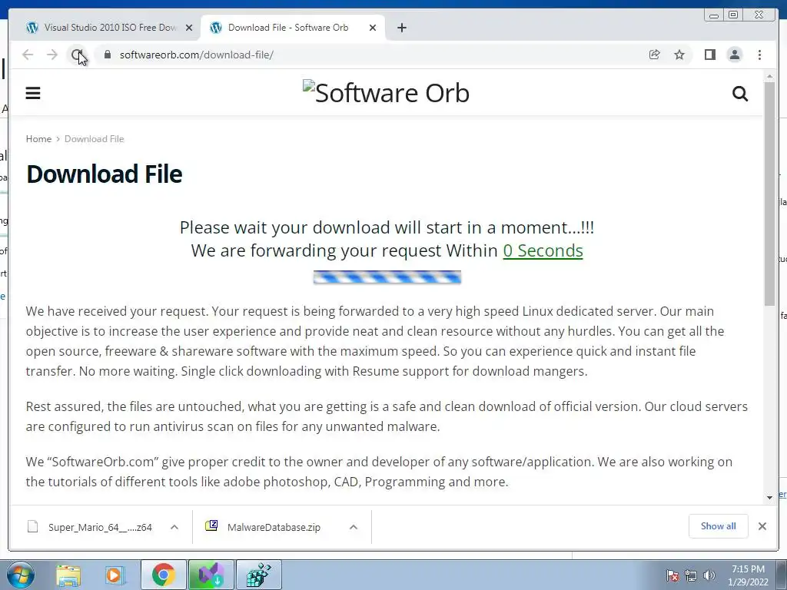The image size is (787, 590).
Task: Click the cube-puzzle application taskbar icon
Action: tap(258, 575)
